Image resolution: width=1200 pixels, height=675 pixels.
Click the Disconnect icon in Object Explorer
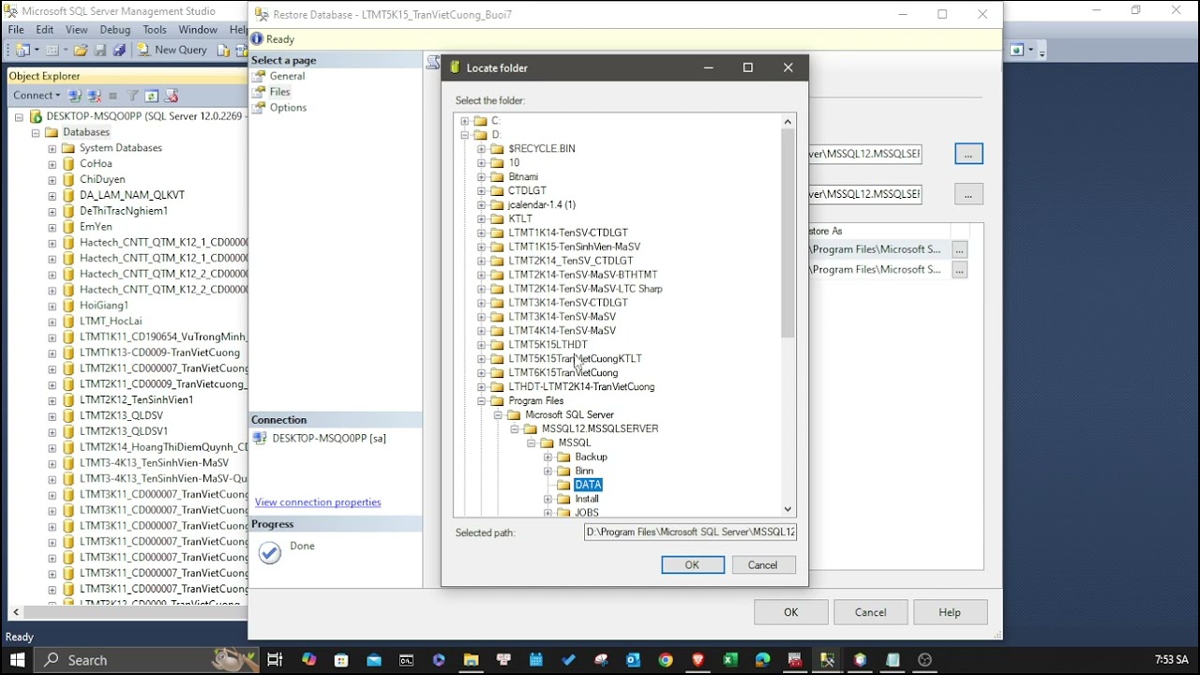94,96
